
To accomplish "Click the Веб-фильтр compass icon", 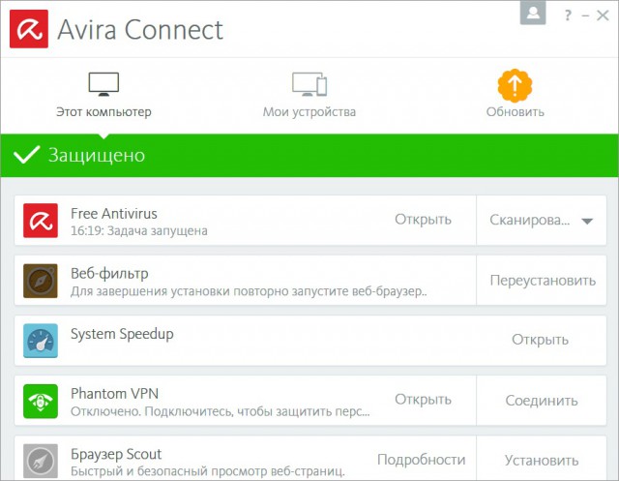I will [41, 281].
